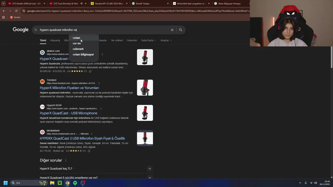This screenshot has height=187, width=333.
Task: Click the page vertical scrollbar
Action: (332, 57)
